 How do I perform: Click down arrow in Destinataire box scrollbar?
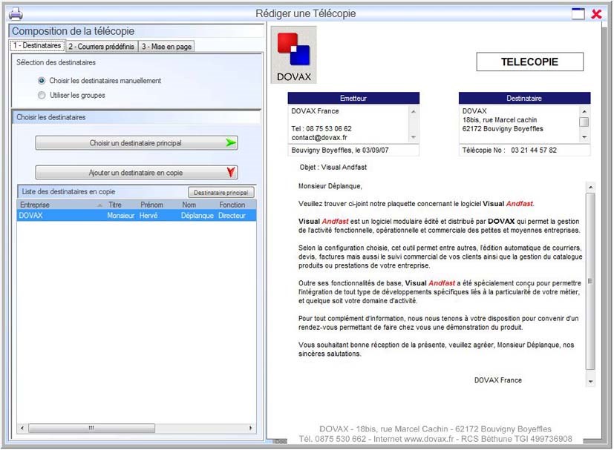click(x=584, y=137)
